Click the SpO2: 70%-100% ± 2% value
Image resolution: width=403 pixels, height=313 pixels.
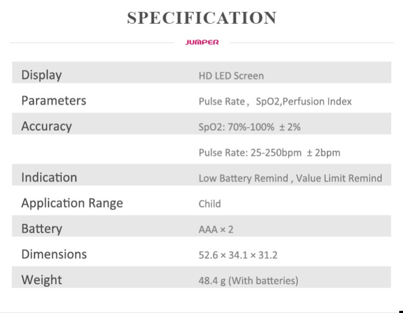pos(250,127)
